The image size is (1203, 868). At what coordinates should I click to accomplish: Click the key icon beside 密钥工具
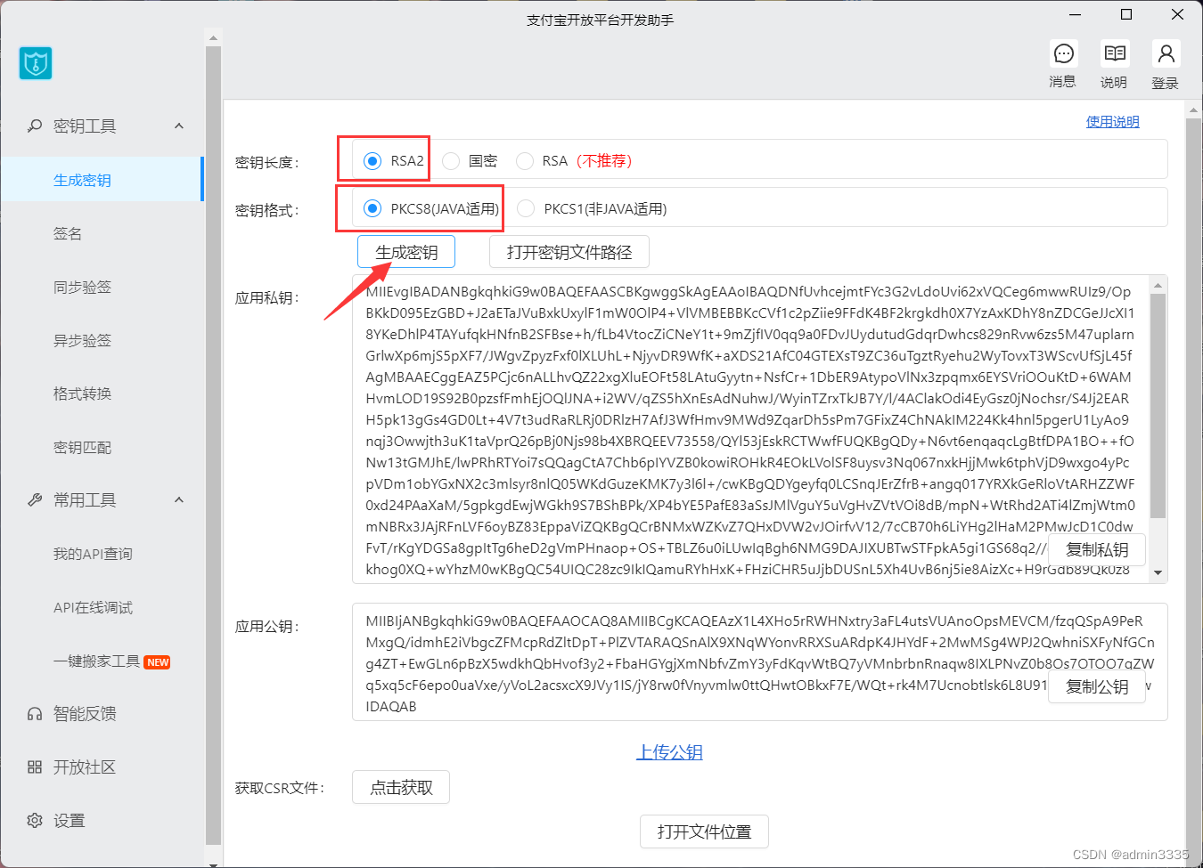tap(35, 126)
